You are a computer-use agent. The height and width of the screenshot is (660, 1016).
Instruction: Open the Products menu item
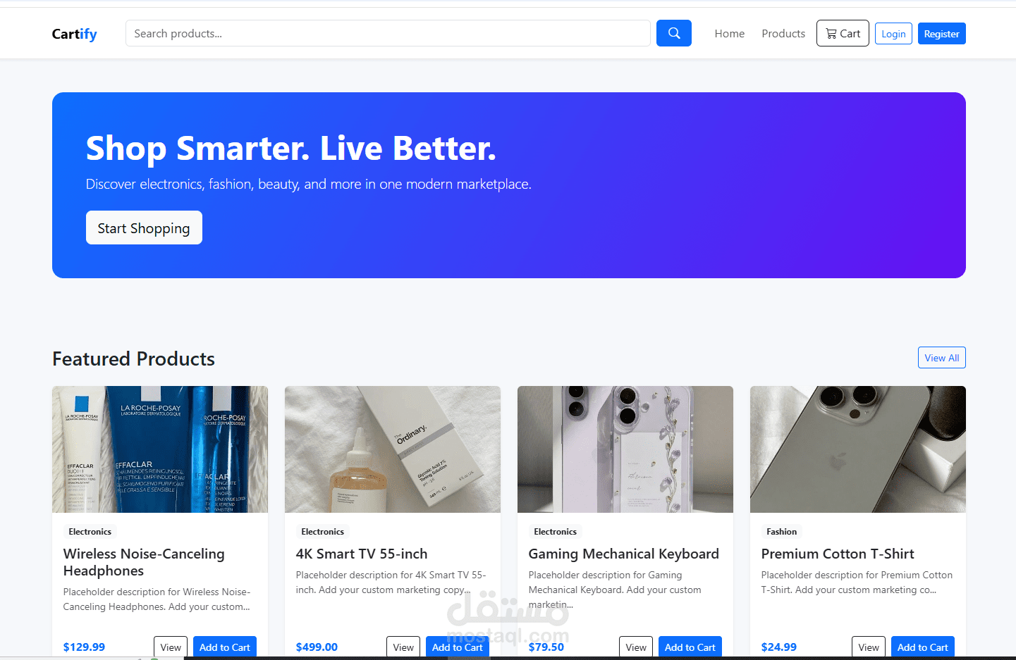click(x=783, y=33)
